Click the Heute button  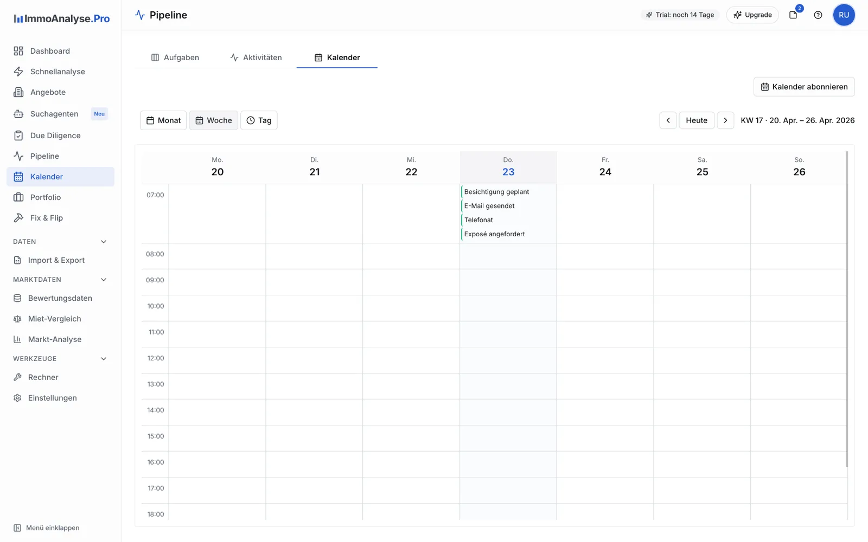[x=697, y=120]
